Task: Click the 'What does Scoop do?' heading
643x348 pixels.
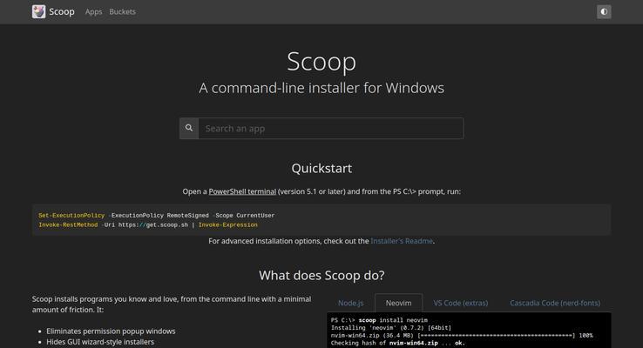Action: click(x=321, y=275)
